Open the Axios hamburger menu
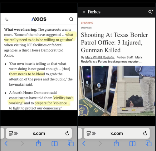 (6, 19)
